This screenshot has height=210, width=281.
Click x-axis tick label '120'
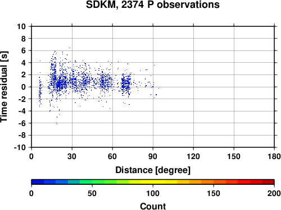(x=193, y=156)
